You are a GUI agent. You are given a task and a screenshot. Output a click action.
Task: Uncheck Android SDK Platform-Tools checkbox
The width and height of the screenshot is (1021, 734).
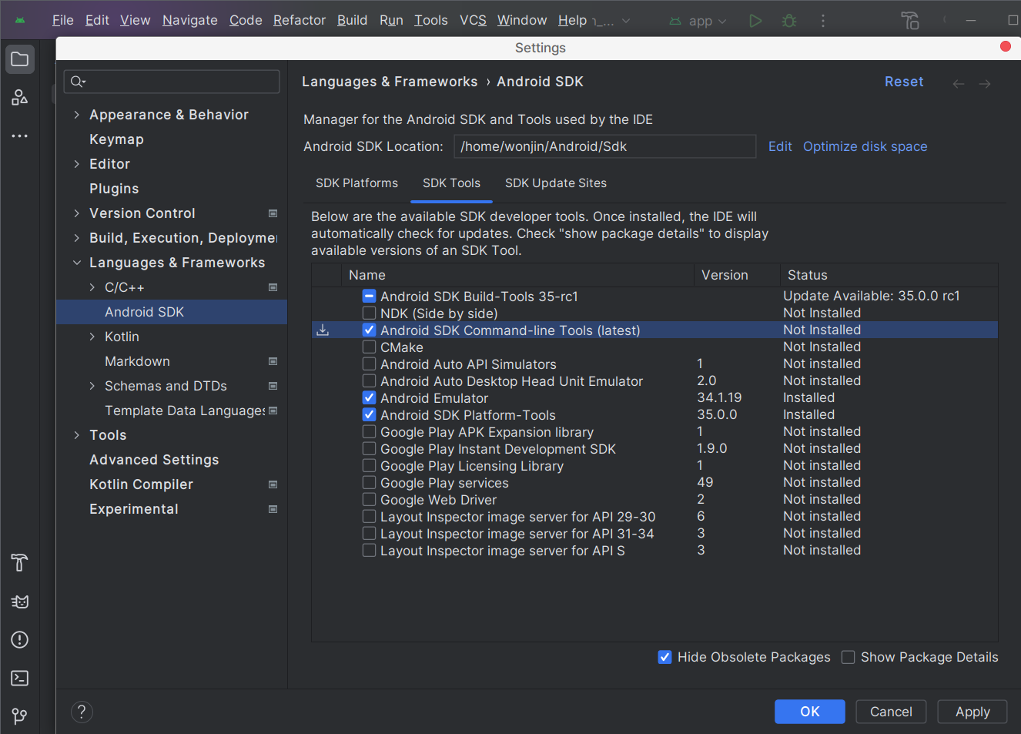coord(370,415)
